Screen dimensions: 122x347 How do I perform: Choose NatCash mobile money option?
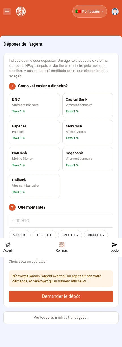pyautogui.click(x=34, y=159)
